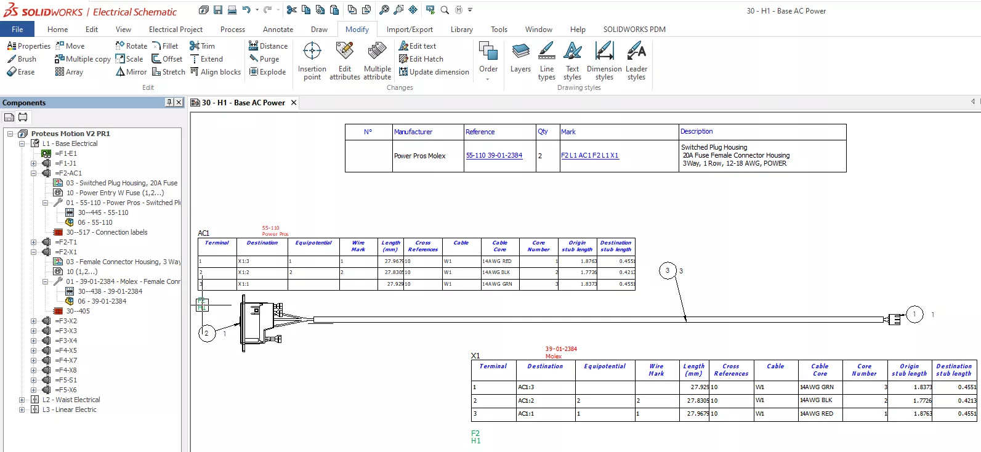
Task: Toggle the Components panel auto-hide pin
Action: [x=169, y=102]
